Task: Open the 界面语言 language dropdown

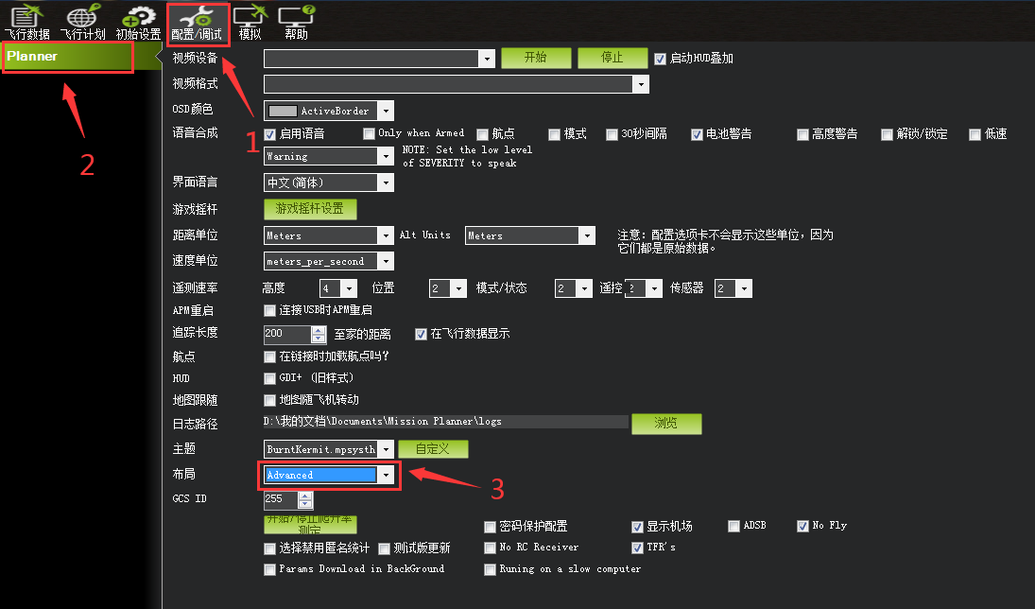Action: point(386,183)
